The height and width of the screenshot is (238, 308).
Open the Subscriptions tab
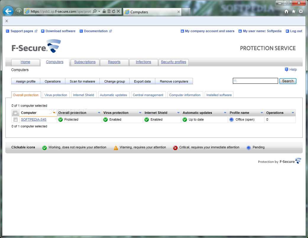(x=85, y=62)
